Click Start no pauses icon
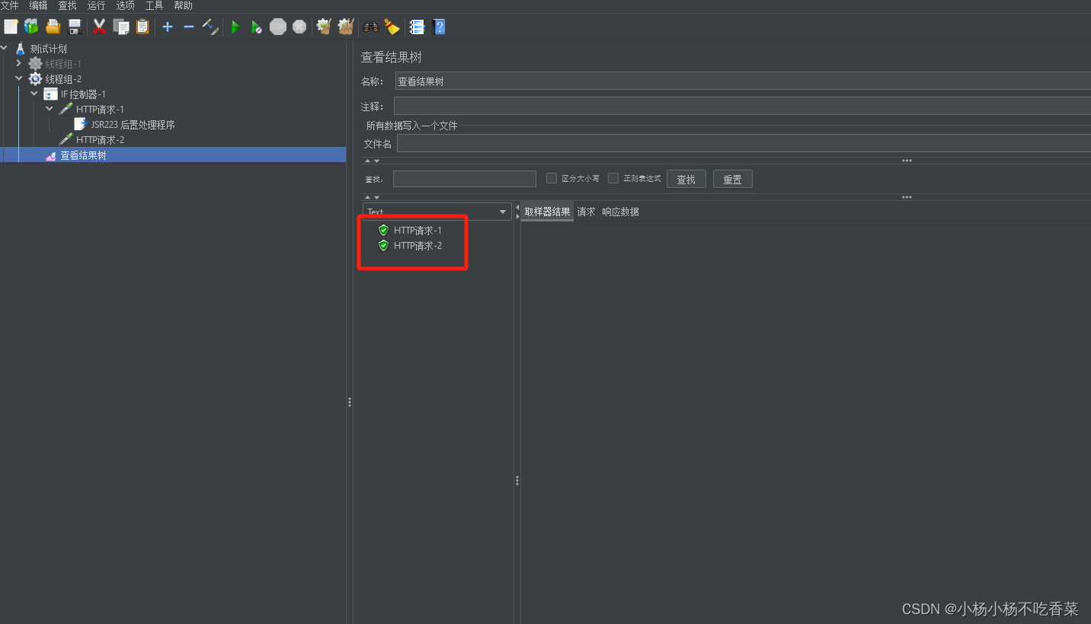The height and width of the screenshot is (624, 1091). point(257,27)
